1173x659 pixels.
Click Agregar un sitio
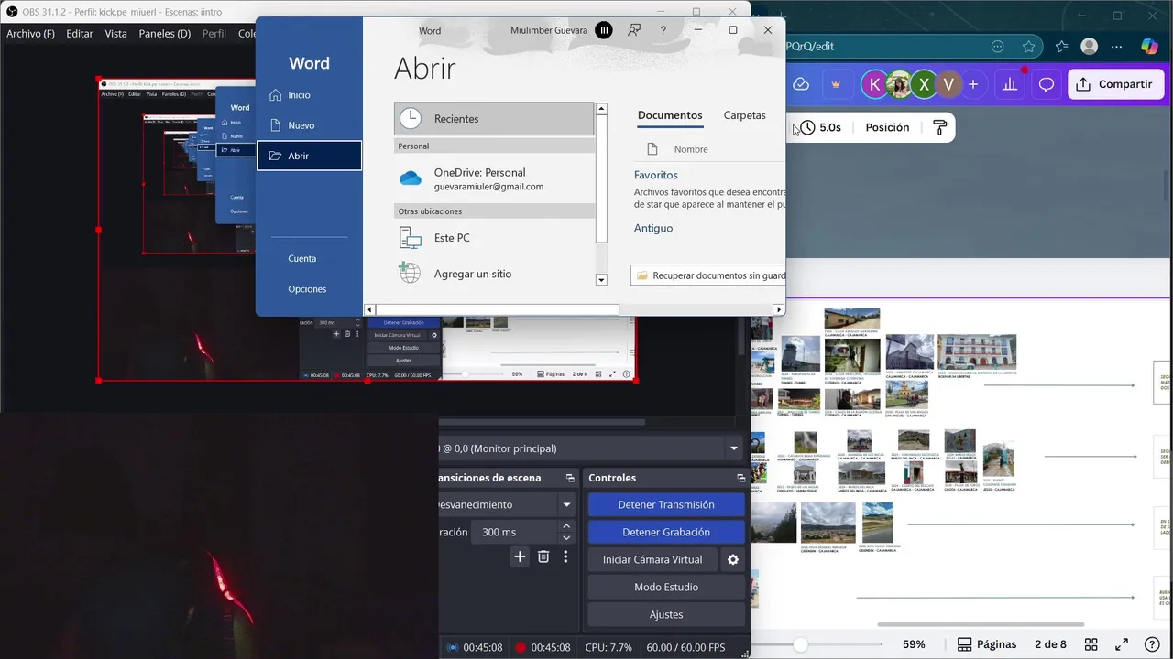point(494,274)
